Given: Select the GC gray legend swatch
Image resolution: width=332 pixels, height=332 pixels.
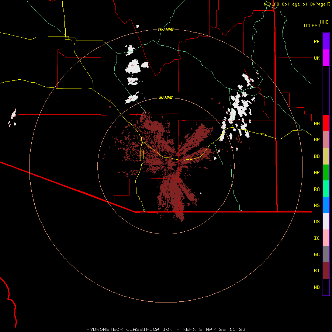Looking at the screenshot, I should pos(326,254).
